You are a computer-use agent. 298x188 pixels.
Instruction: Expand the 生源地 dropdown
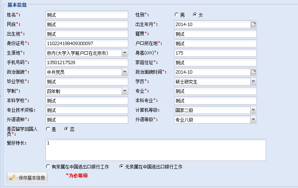(x=125, y=53)
